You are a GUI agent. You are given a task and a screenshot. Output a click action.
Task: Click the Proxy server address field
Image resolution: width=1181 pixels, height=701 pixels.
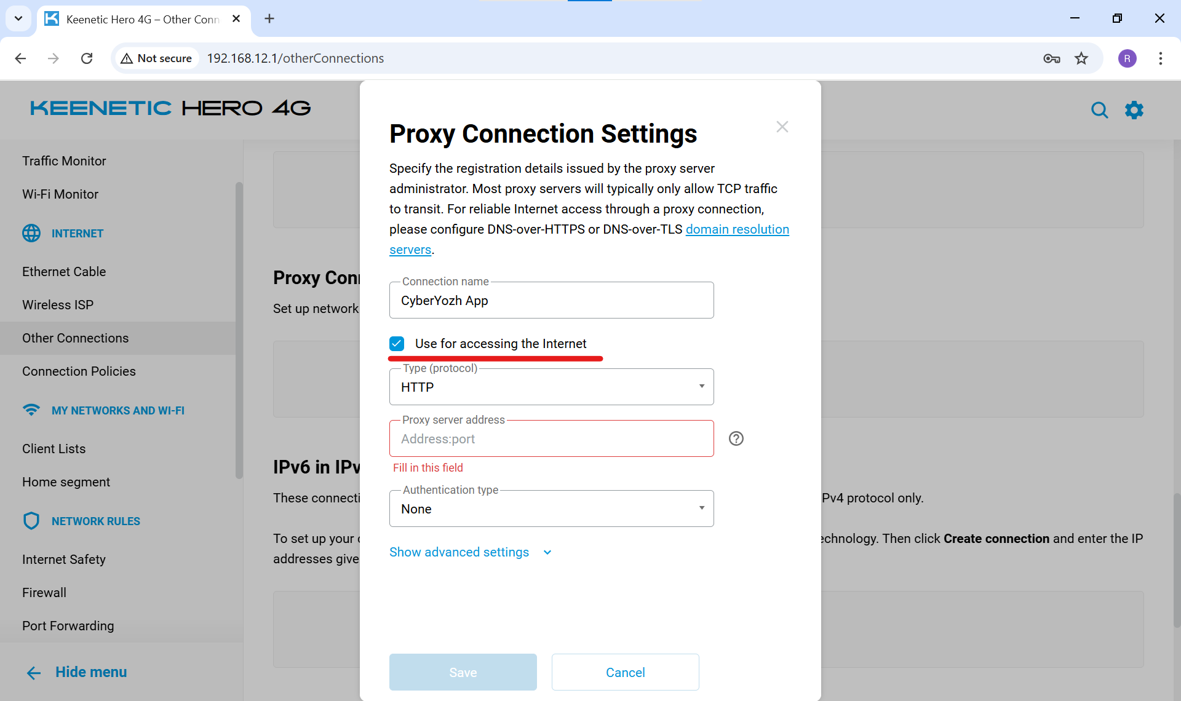click(x=551, y=439)
